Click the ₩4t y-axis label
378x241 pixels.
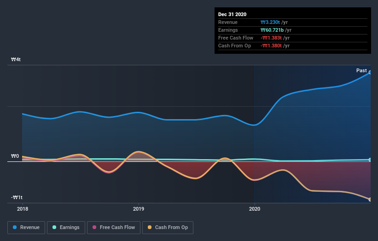(16, 59)
